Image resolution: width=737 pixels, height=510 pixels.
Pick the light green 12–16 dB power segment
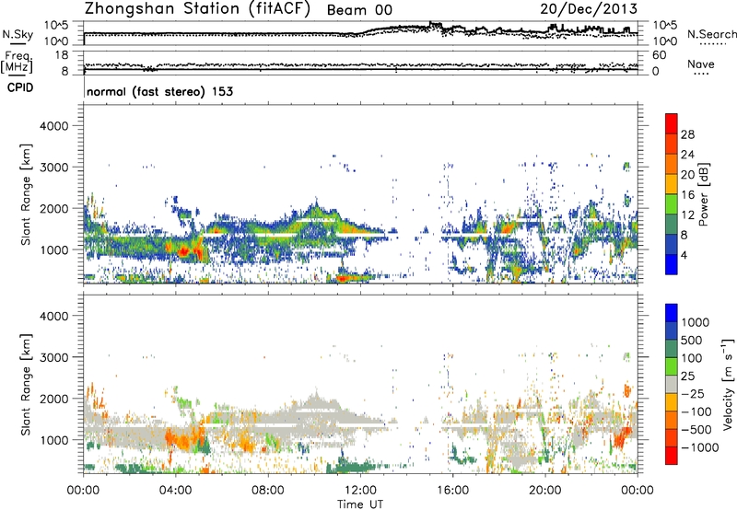(x=672, y=204)
